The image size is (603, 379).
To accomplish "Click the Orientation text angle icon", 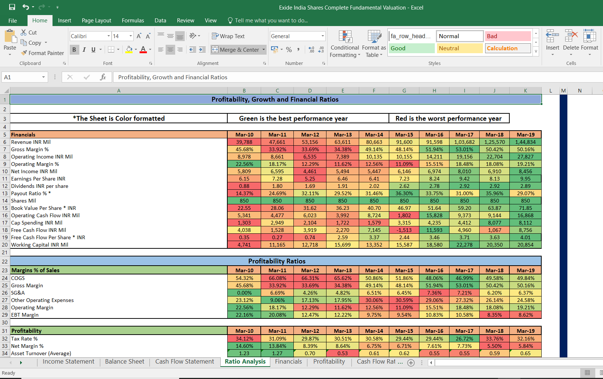I will tap(193, 36).
